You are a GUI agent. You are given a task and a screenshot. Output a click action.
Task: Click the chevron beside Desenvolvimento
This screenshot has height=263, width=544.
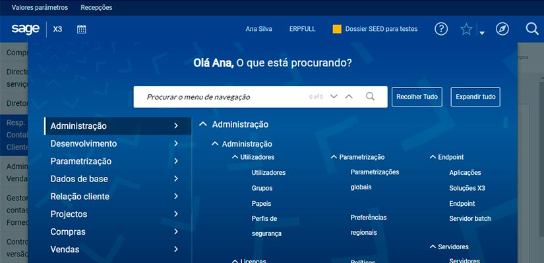[x=176, y=143]
